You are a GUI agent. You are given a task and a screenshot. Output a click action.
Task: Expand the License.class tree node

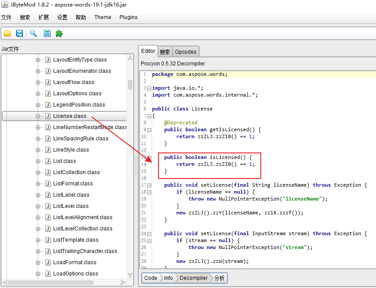(38, 116)
